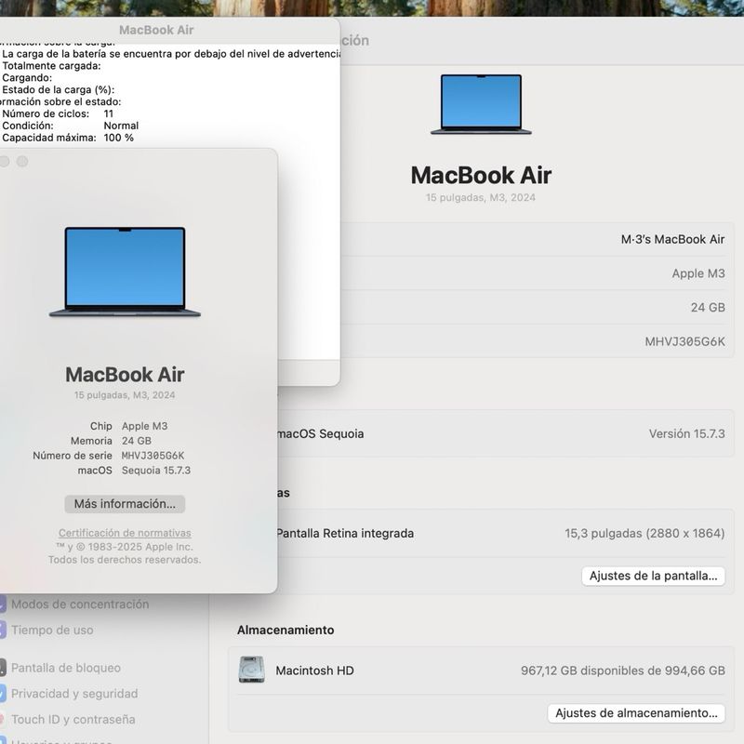This screenshot has width=744, height=744.
Task: Click the 24 GB memory value in Settings
Action: click(708, 308)
